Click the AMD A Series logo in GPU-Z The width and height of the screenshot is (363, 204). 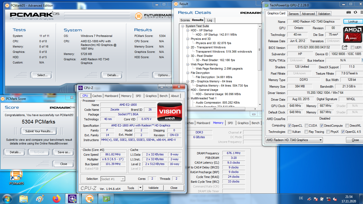(x=352, y=34)
